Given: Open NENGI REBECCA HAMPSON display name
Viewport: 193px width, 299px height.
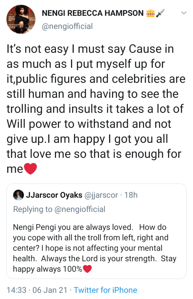Looking at the screenshot, I should point(93,13).
